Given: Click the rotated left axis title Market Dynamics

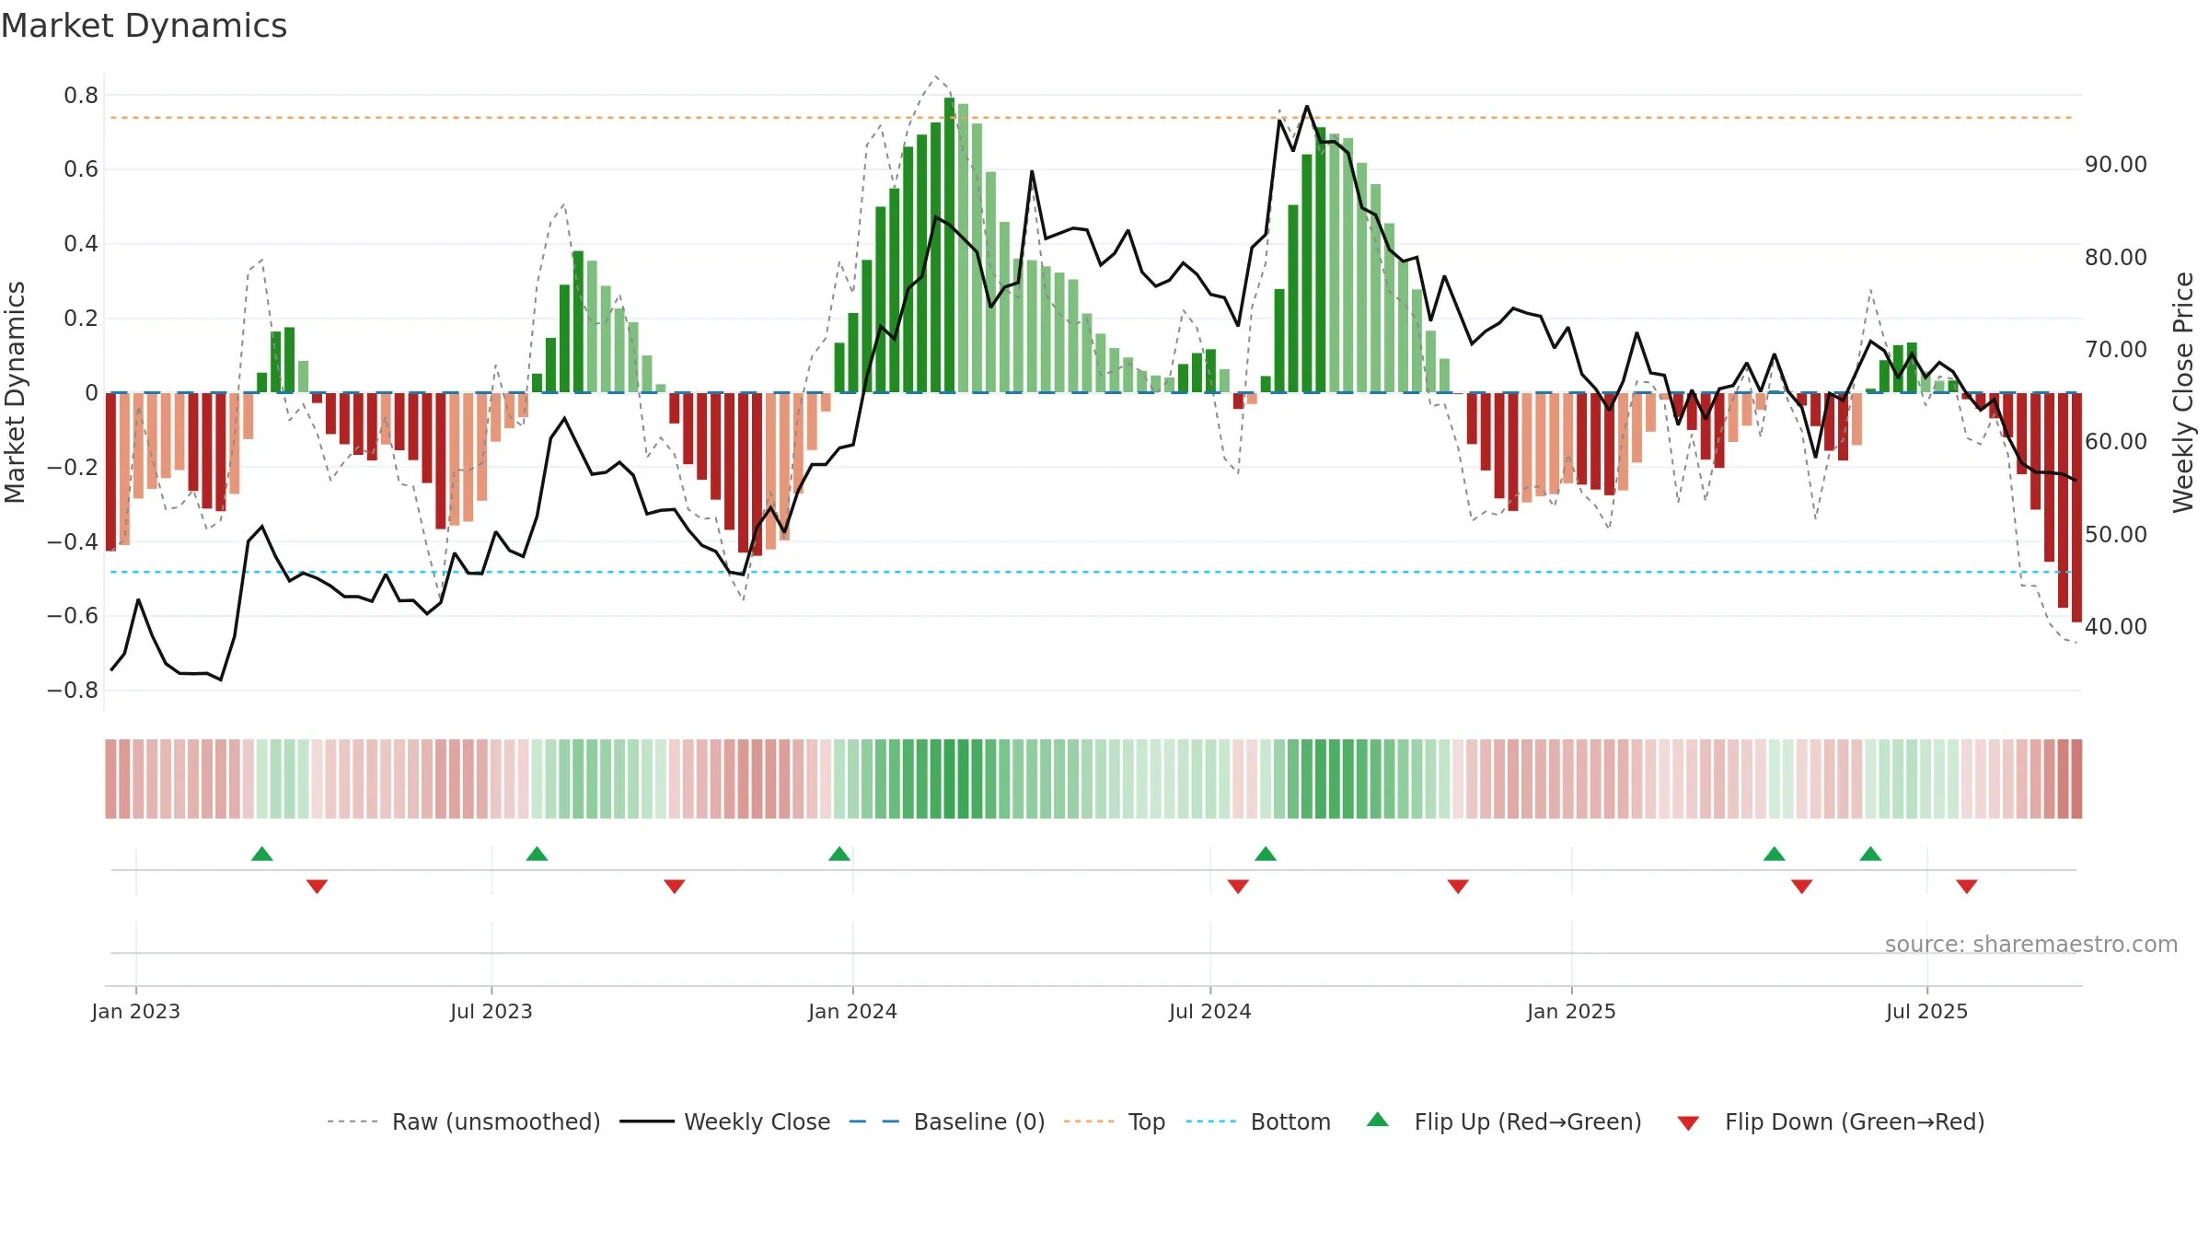Looking at the screenshot, I should tap(15, 392).
